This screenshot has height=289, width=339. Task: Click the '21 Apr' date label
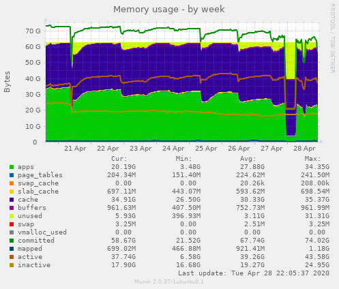click(x=75, y=149)
